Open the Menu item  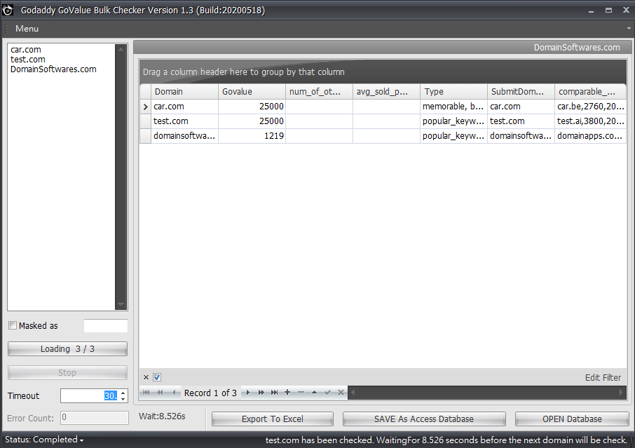point(27,29)
